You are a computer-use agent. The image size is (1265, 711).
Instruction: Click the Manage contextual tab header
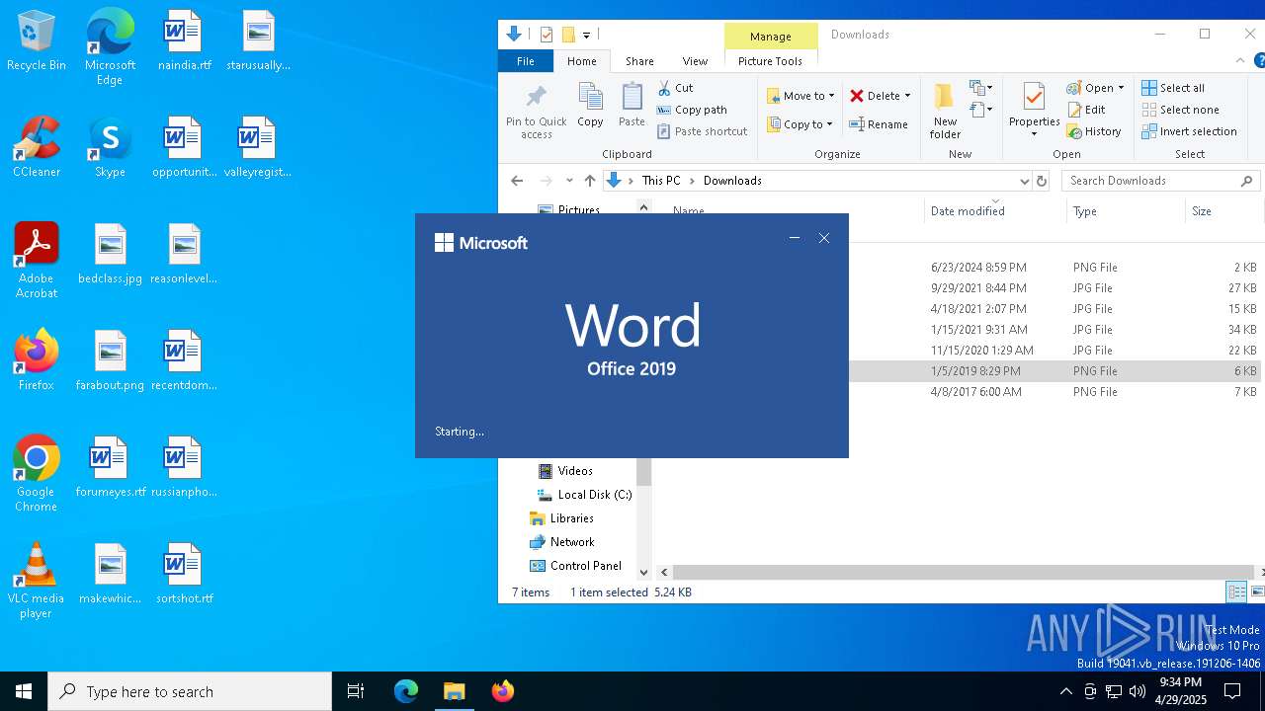coord(770,37)
